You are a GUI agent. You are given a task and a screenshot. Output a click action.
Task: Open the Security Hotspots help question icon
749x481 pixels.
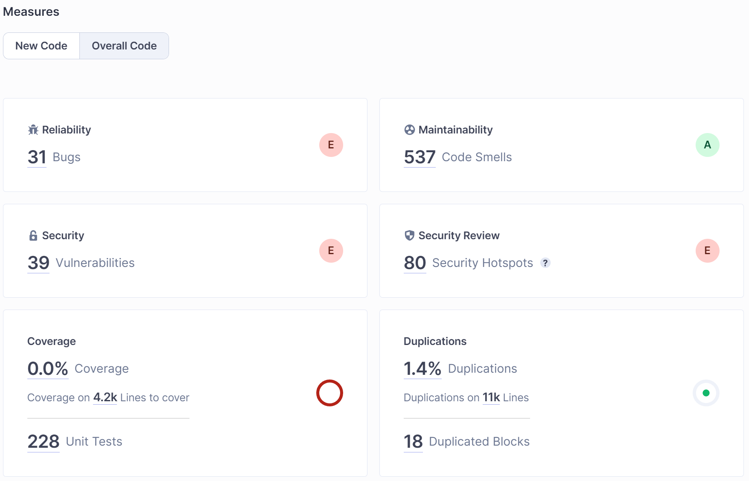coord(545,263)
